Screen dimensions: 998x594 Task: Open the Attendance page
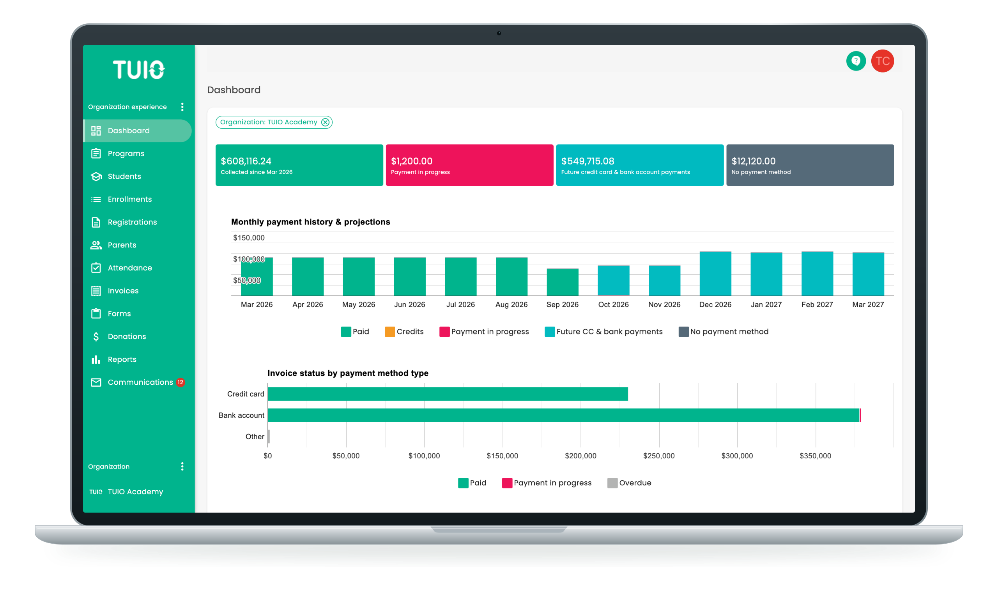coord(137,268)
